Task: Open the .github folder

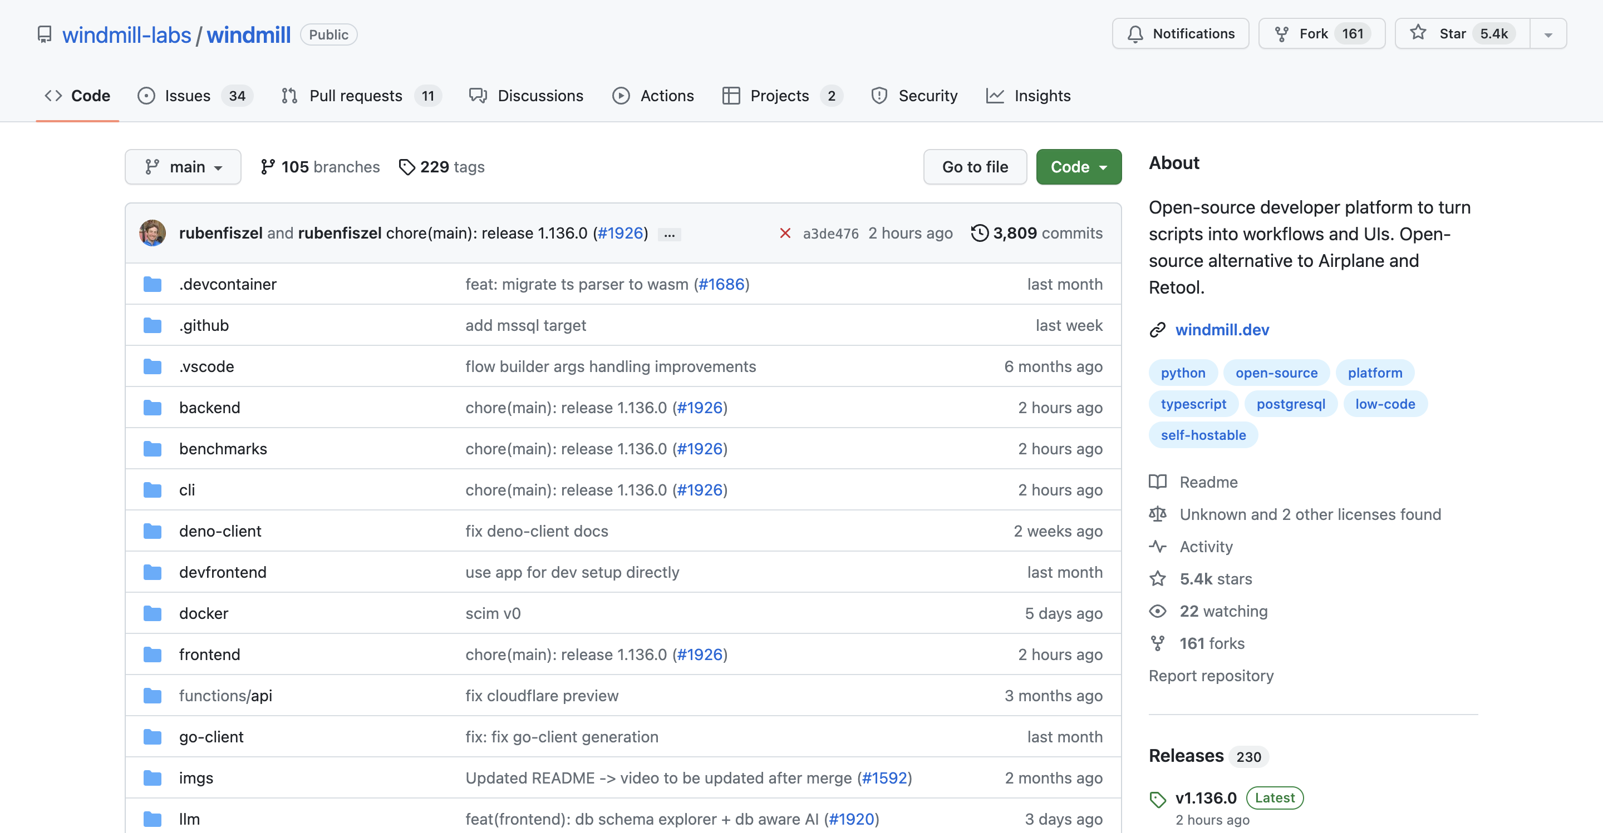Action: tap(204, 325)
